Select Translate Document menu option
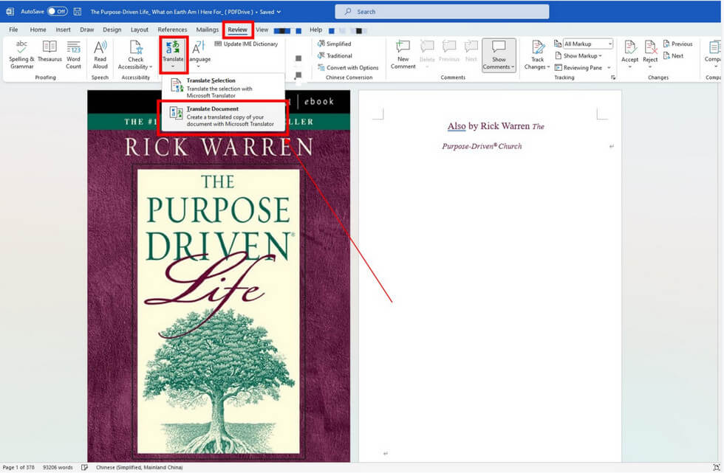The width and height of the screenshot is (724, 473). pyautogui.click(x=224, y=117)
